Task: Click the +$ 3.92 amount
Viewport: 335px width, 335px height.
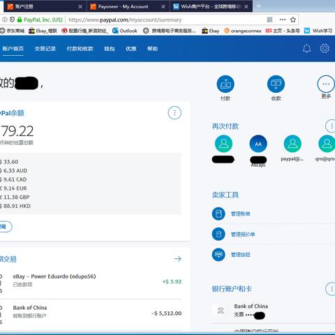Action: click(172, 282)
